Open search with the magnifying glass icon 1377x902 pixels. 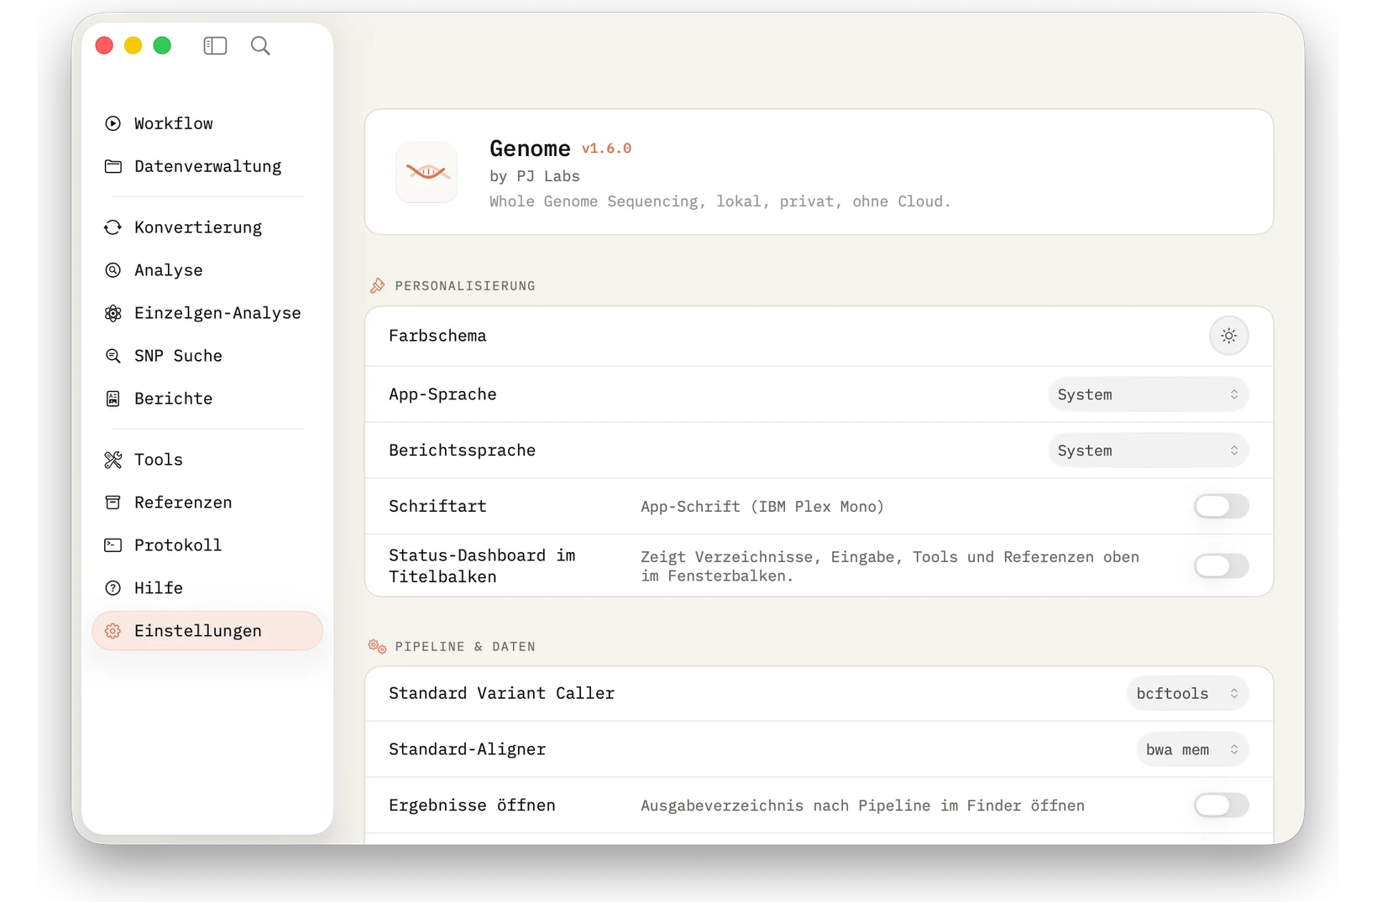click(x=260, y=45)
